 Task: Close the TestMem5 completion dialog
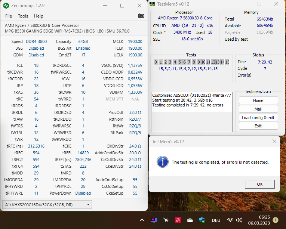click(274, 141)
